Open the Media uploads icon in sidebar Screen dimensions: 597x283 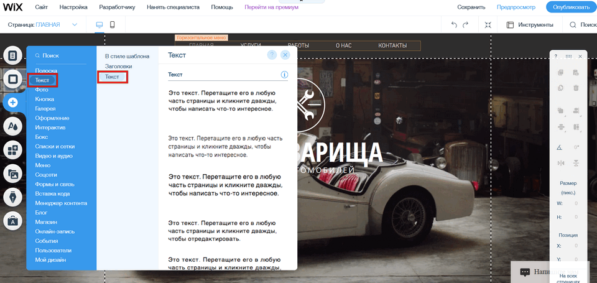click(12, 174)
